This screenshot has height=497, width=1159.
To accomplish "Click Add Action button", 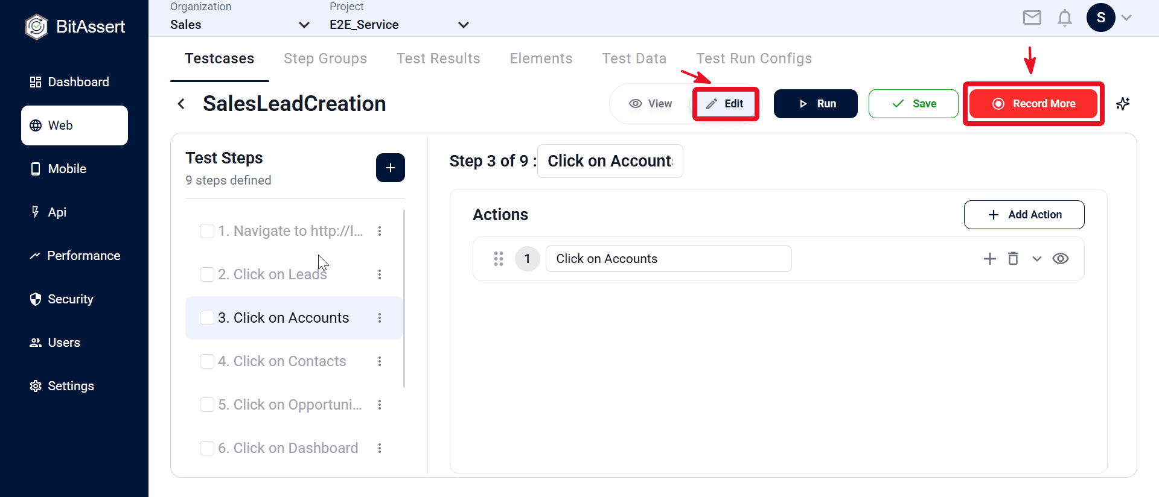I will [1024, 215].
